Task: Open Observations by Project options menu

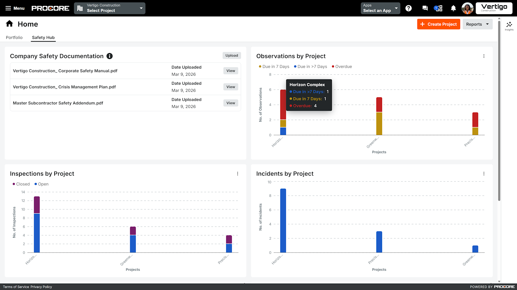Action: (x=484, y=56)
